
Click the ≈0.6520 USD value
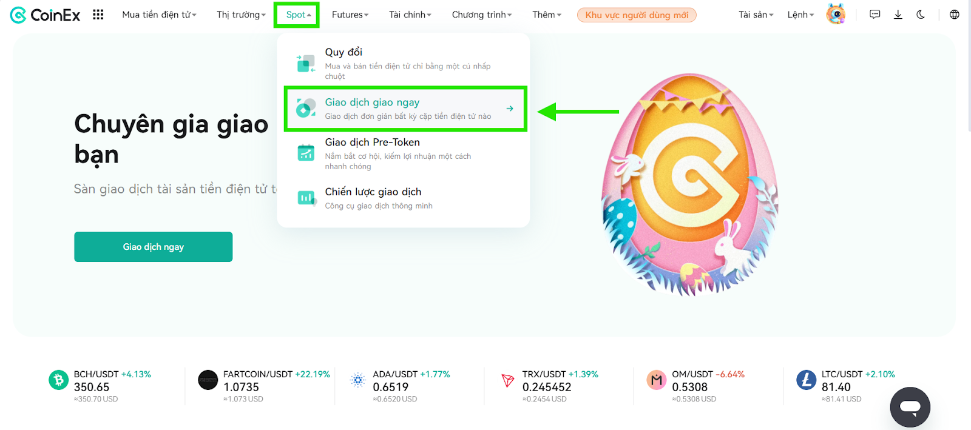pyautogui.click(x=395, y=399)
